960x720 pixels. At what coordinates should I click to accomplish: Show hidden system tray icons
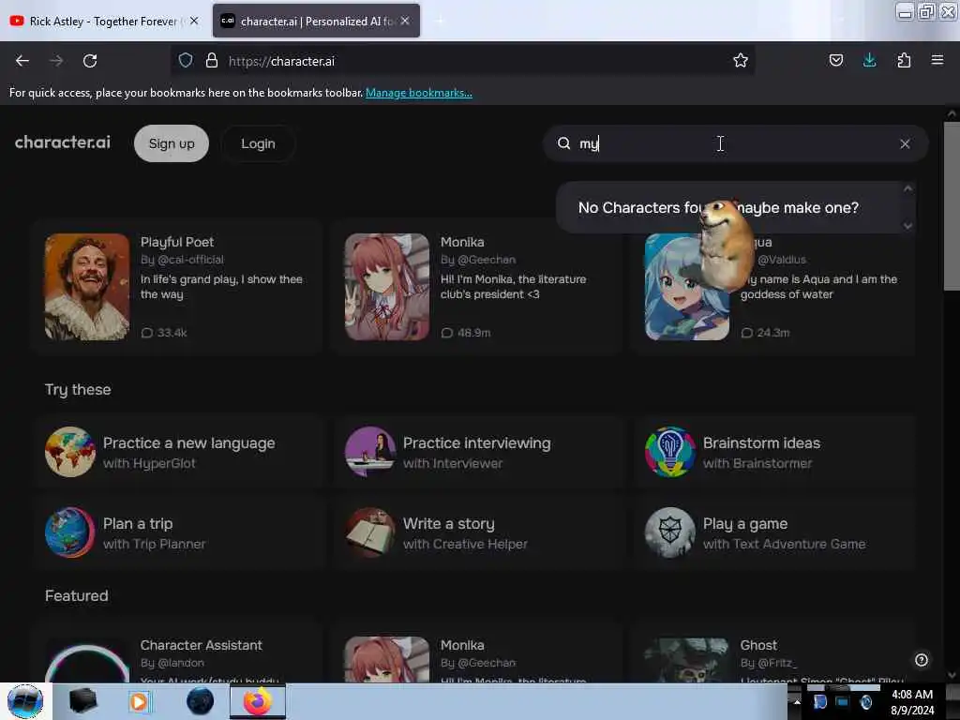[x=797, y=701]
